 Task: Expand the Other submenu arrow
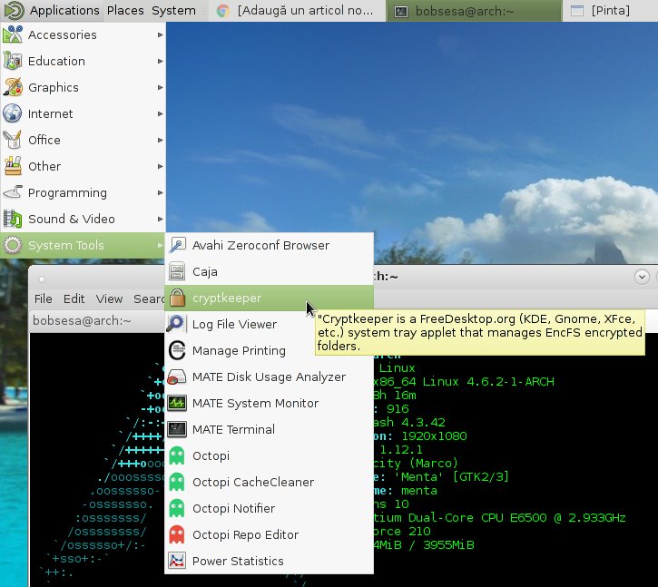(160, 166)
